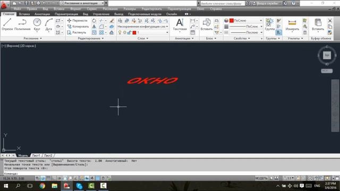The width and height of the screenshot is (340, 191).
Task: Expand the Слои panel
Action: tap(143, 38)
